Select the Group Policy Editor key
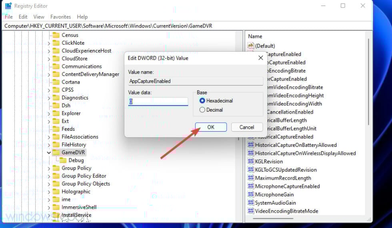Screen dimensions: 392x228 (x=84, y=176)
